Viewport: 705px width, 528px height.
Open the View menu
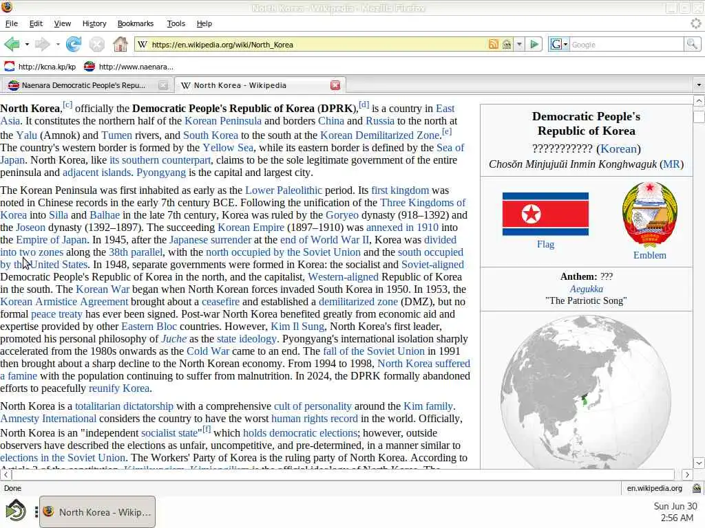tap(63, 23)
